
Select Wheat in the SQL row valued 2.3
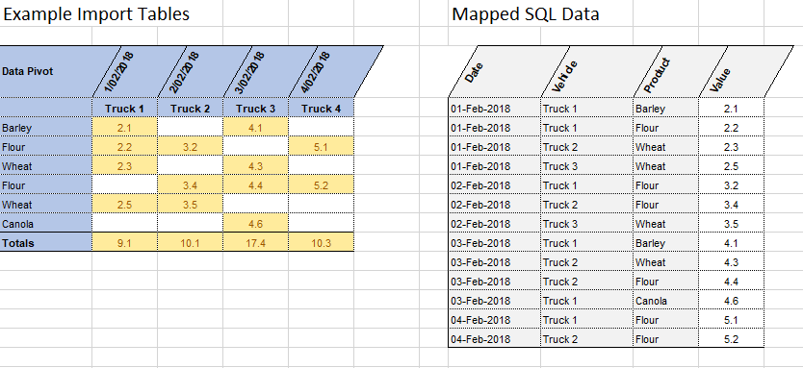pyautogui.click(x=665, y=147)
